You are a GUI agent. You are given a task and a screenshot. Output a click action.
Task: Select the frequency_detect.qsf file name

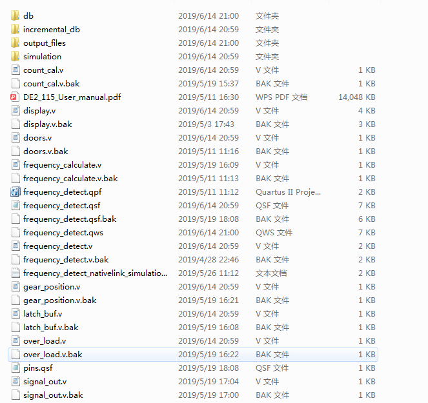[62, 205]
